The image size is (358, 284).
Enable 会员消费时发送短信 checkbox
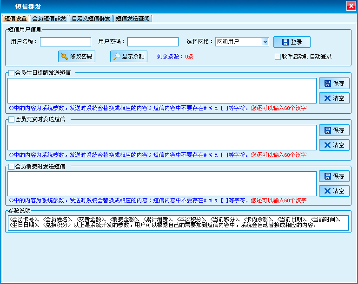point(12,166)
